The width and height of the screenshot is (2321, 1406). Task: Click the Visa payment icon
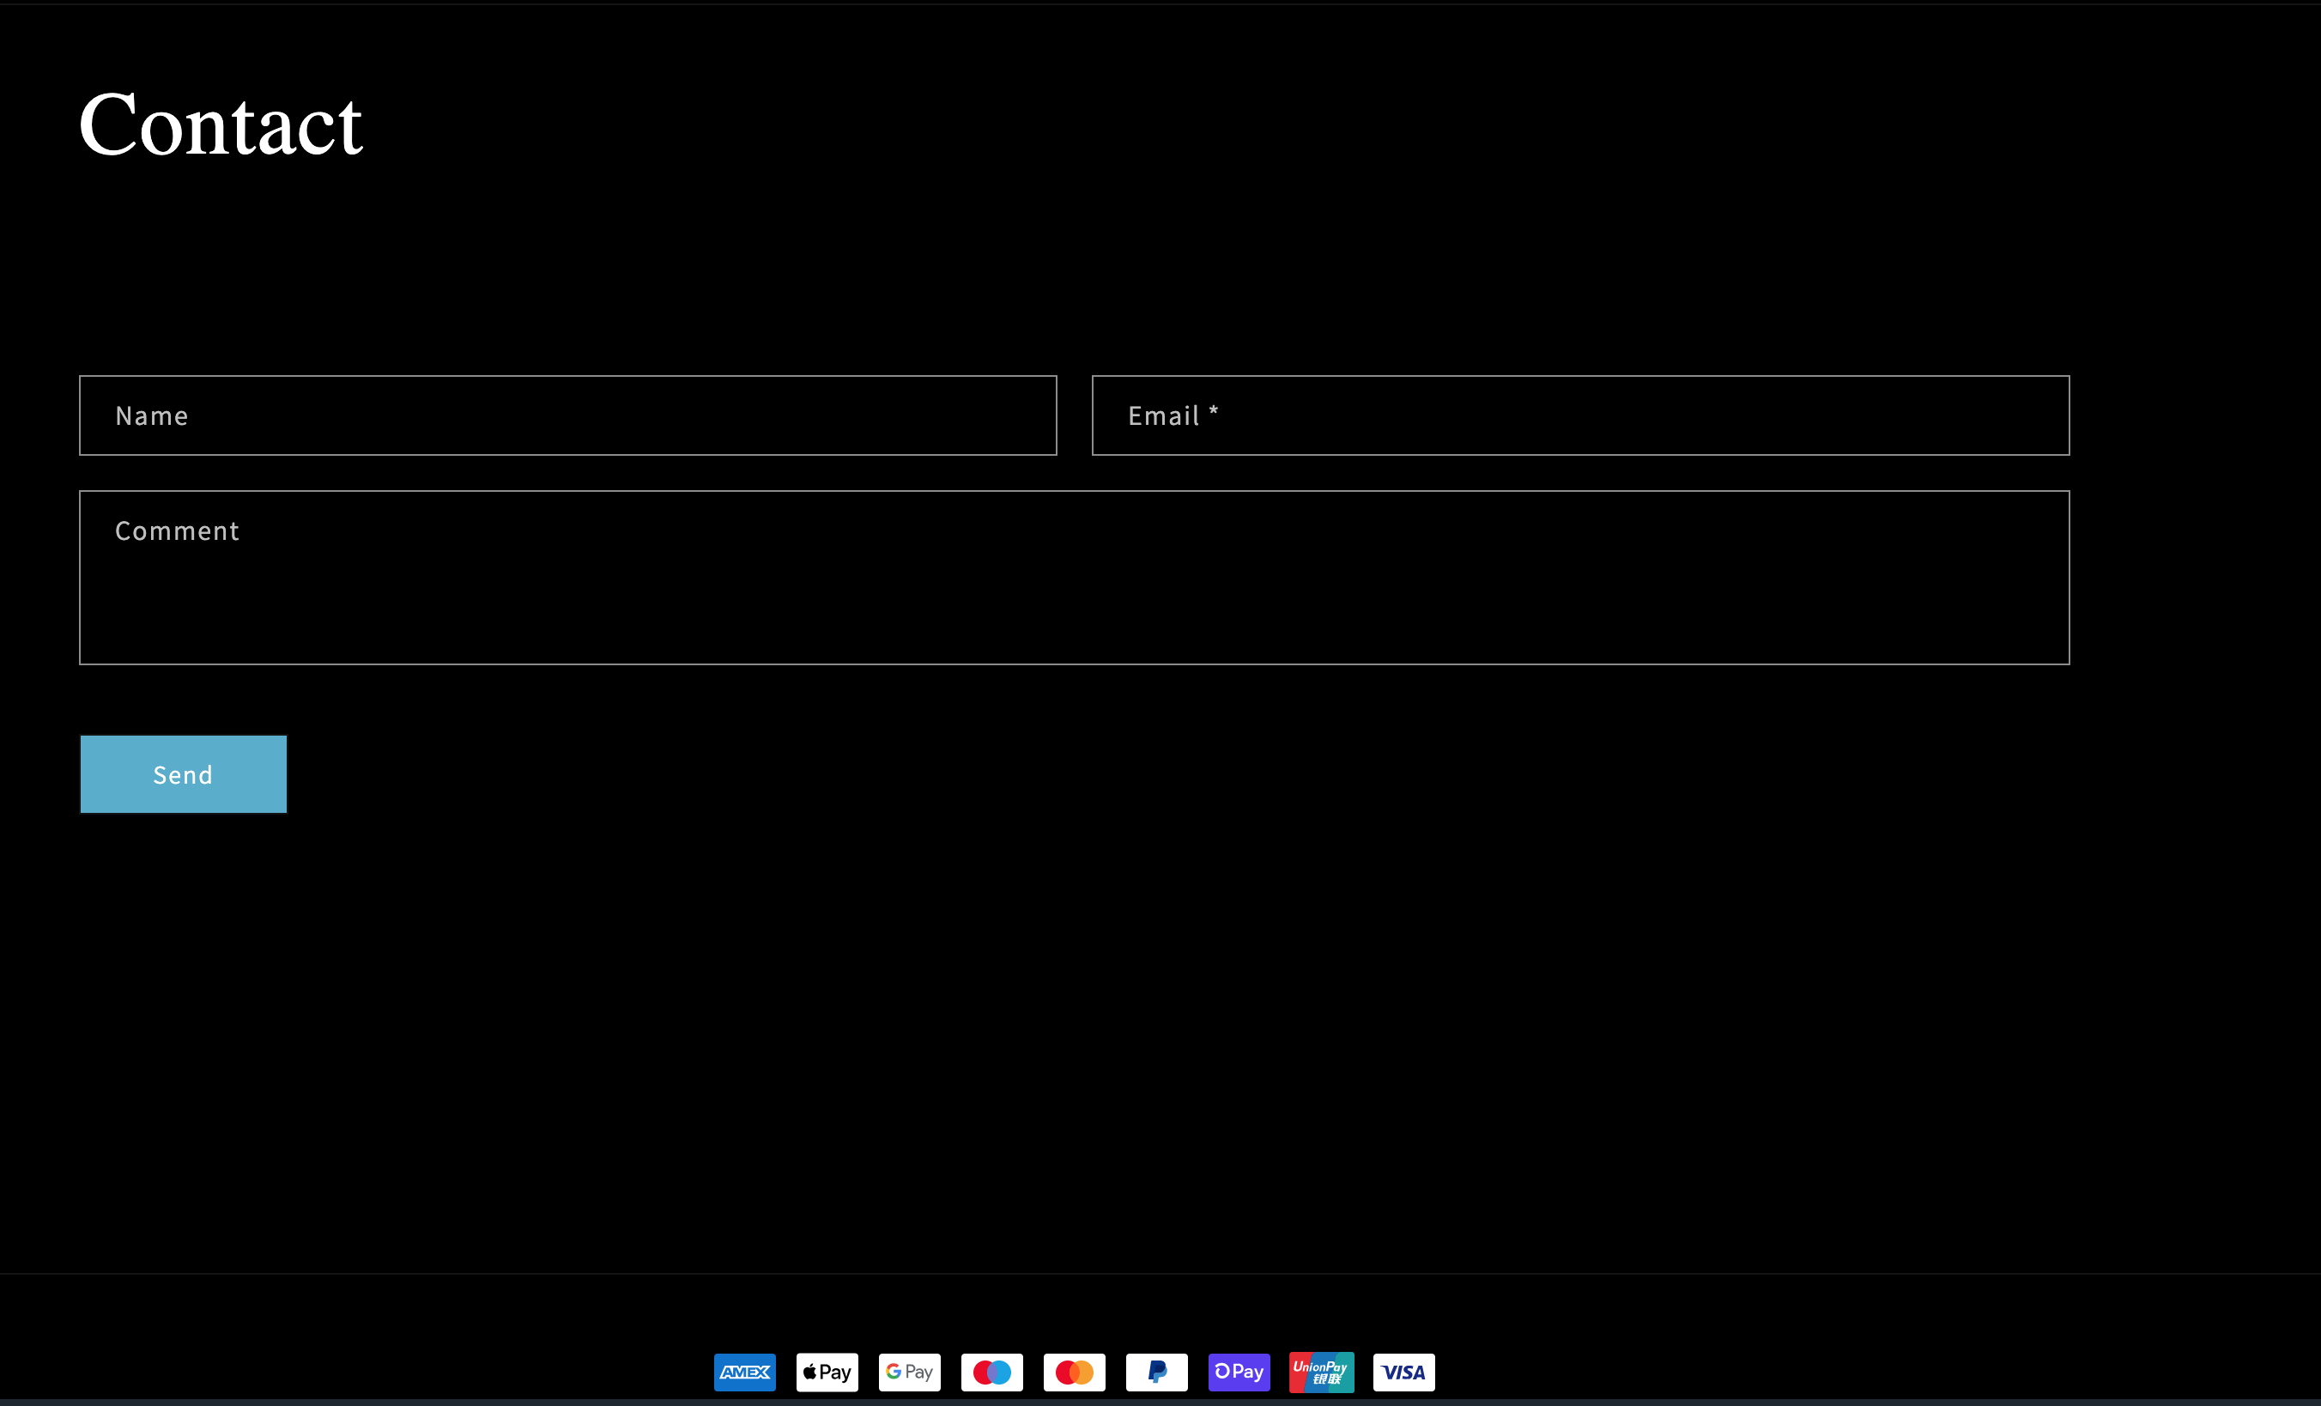coord(1403,1373)
